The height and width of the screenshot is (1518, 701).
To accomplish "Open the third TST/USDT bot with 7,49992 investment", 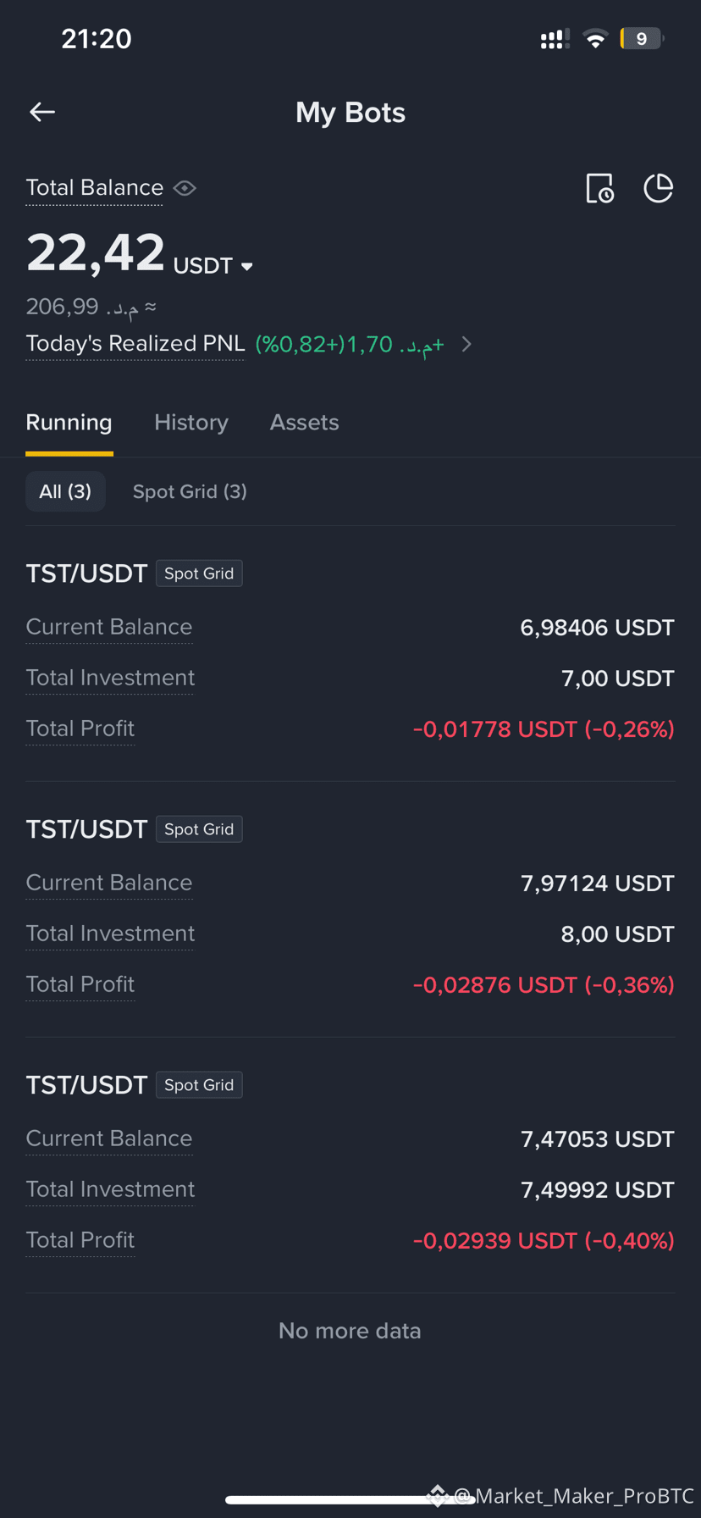I will pos(350,1164).
